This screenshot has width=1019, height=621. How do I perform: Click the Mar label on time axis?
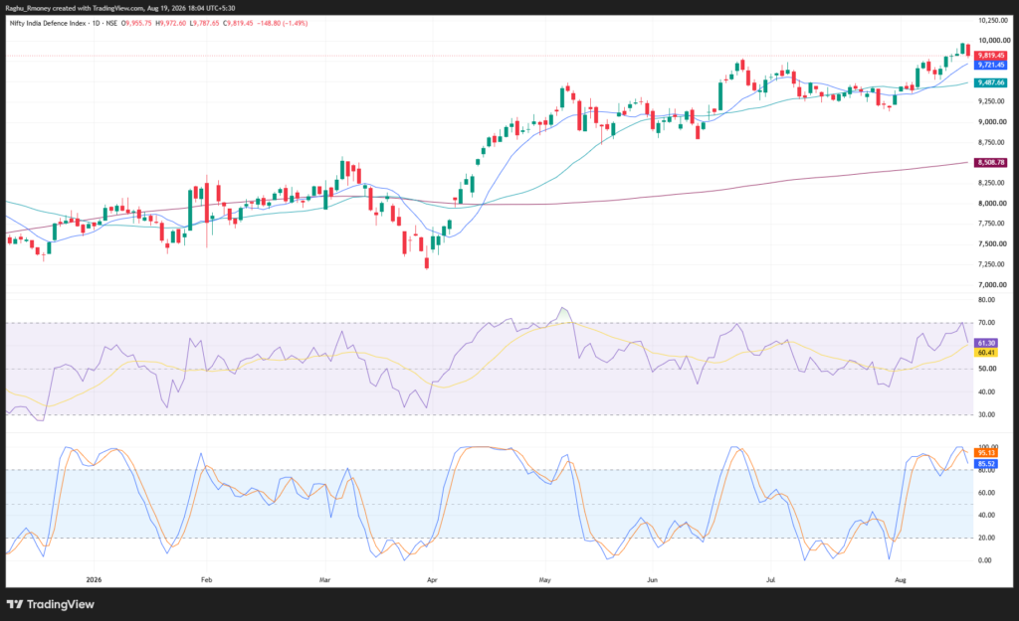325,580
